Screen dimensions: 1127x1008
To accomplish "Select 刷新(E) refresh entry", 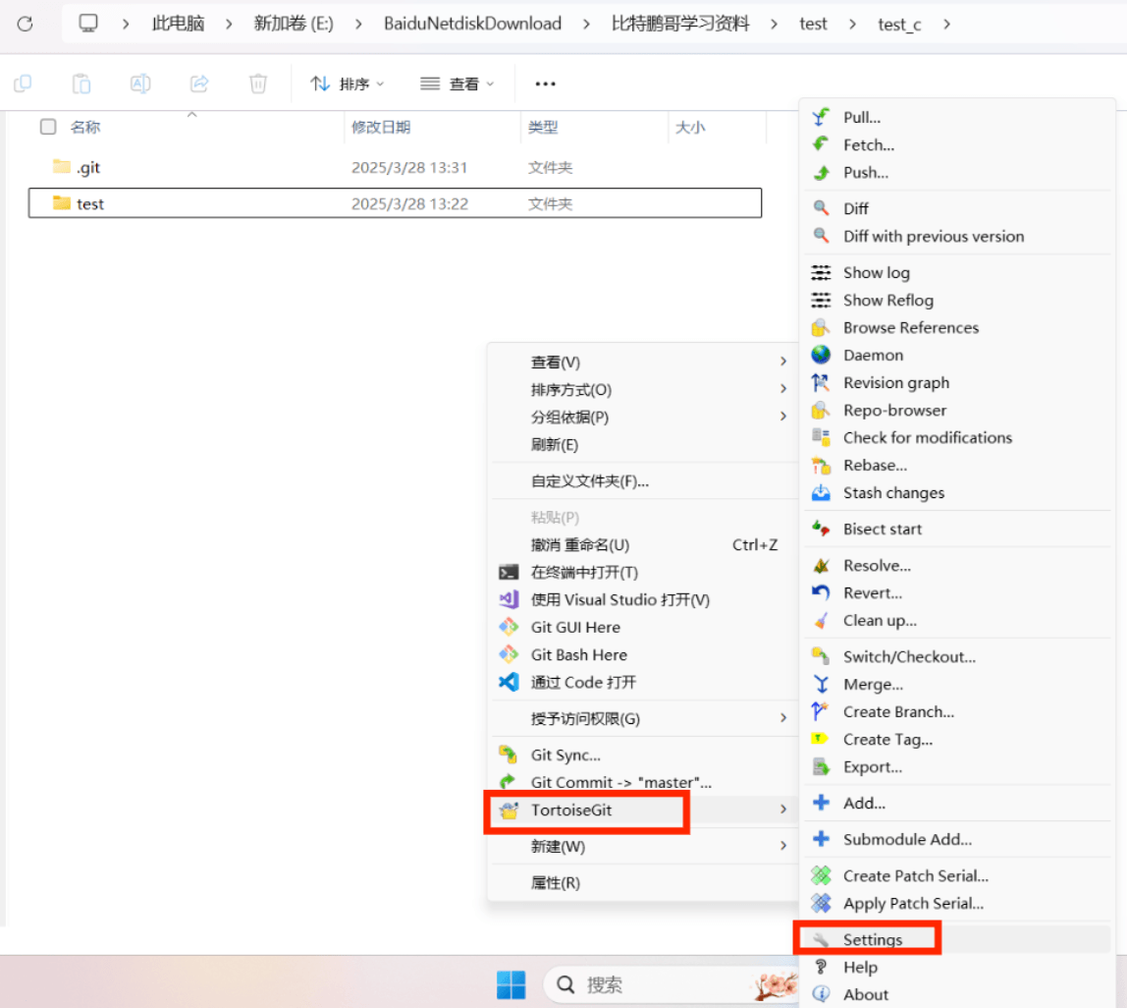I will (x=643, y=445).
